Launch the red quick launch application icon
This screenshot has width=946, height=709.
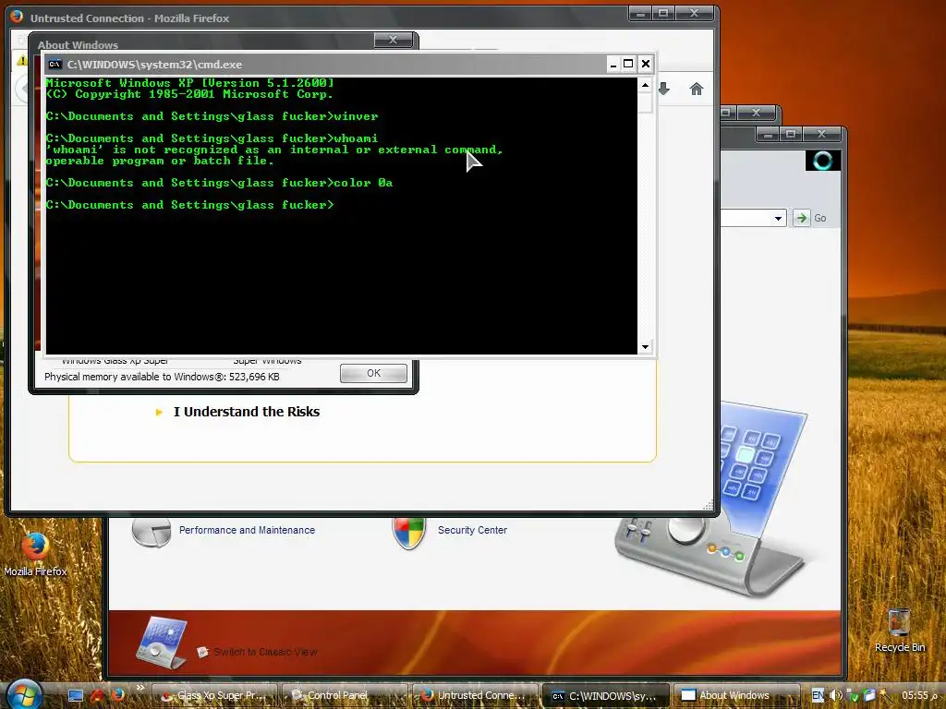pos(96,695)
